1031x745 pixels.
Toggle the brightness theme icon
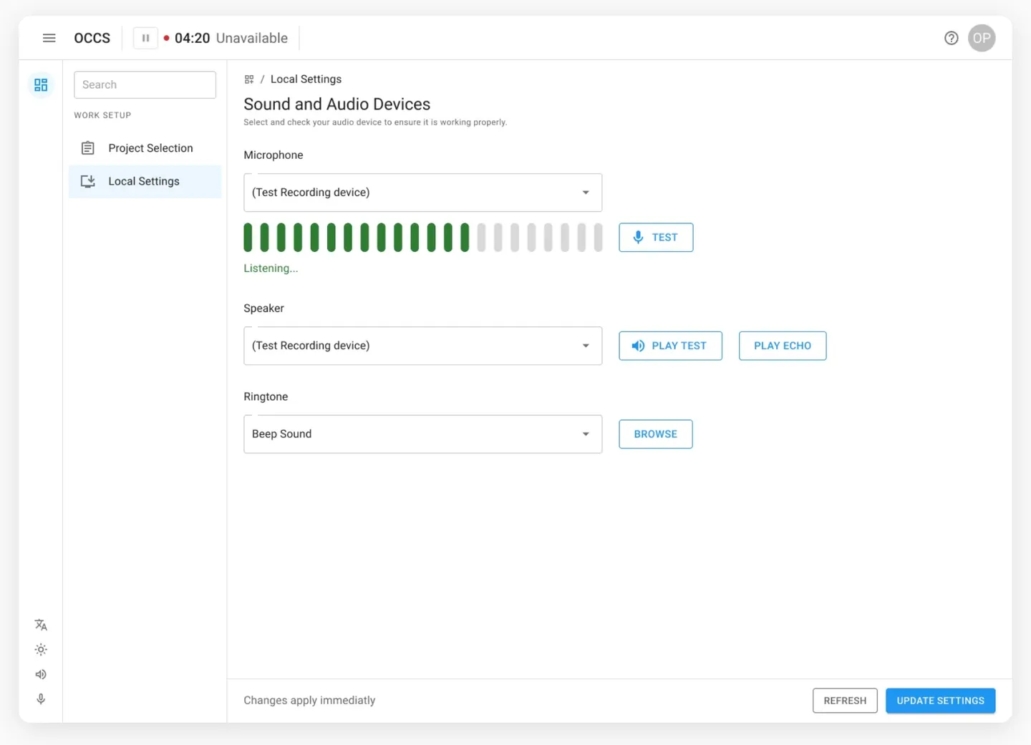pyautogui.click(x=41, y=650)
